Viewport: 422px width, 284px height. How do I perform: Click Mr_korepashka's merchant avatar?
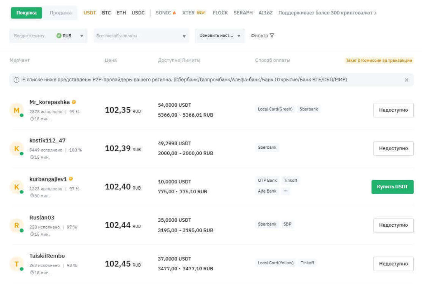pyautogui.click(x=16, y=110)
